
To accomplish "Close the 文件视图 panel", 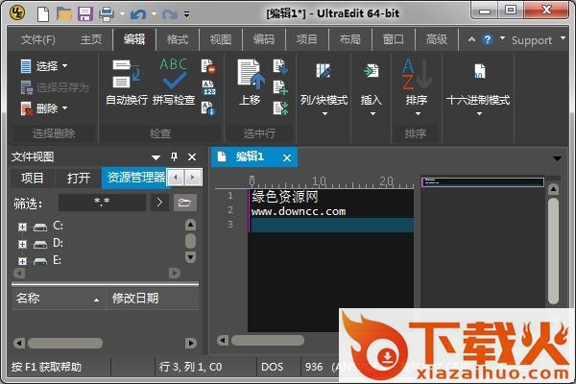I will tap(192, 156).
